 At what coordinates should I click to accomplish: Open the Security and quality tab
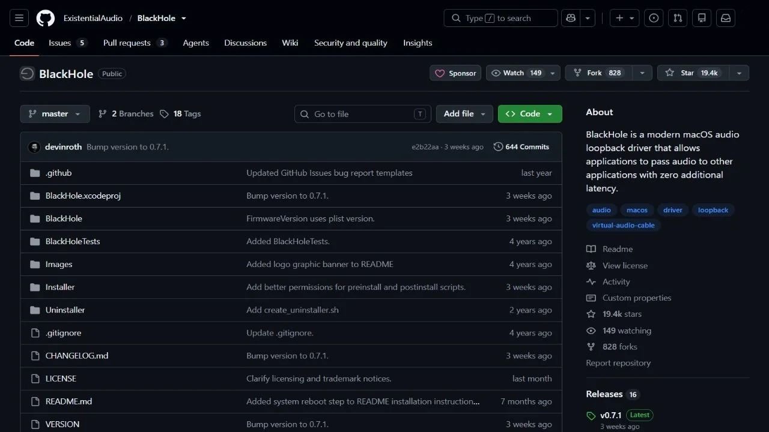(351, 43)
